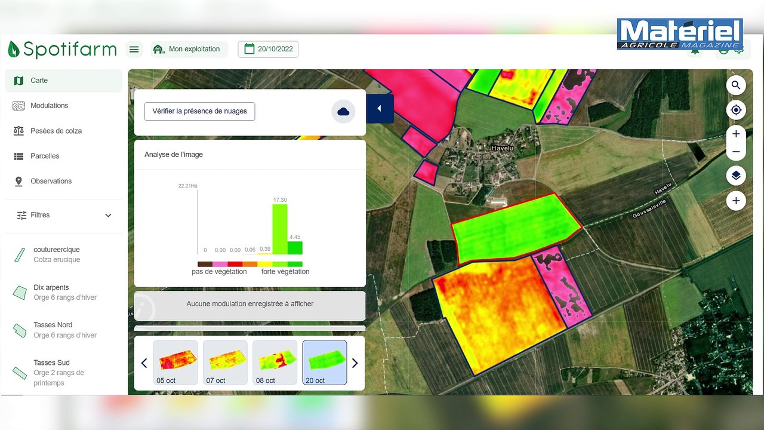The width and height of the screenshot is (764, 430).
Task: Zoom out on the map
Action: tap(736, 152)
